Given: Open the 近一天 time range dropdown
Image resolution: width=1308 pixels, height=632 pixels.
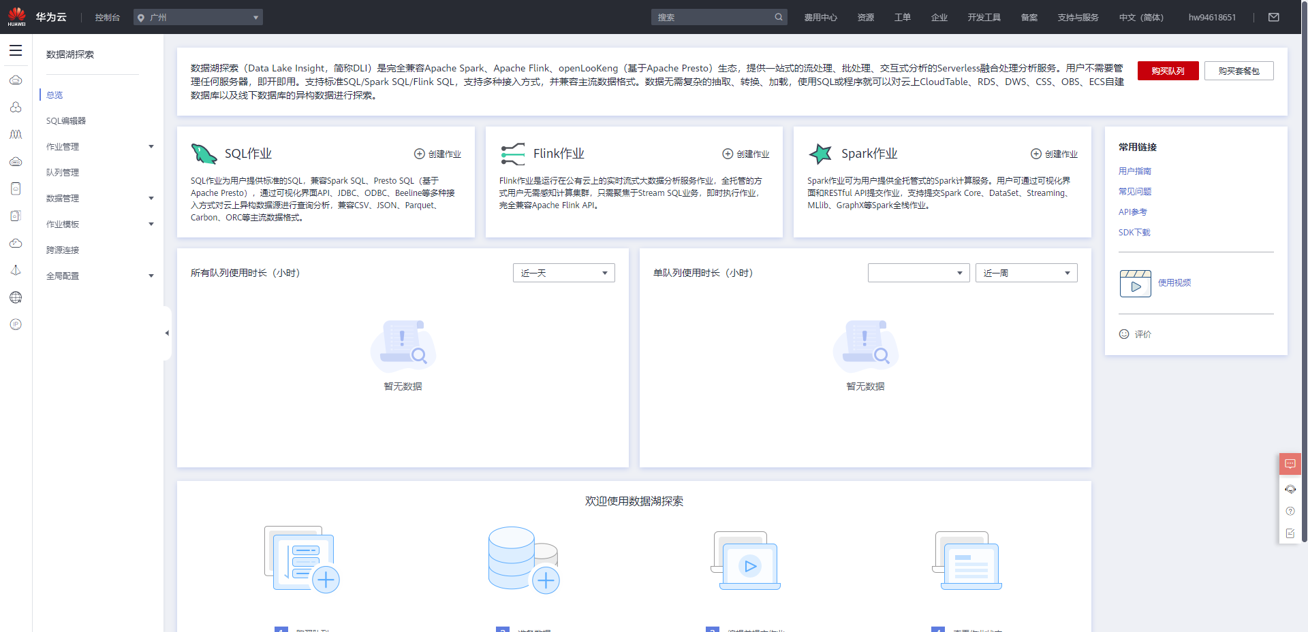Looking at the screenshot, I should 564,273.
